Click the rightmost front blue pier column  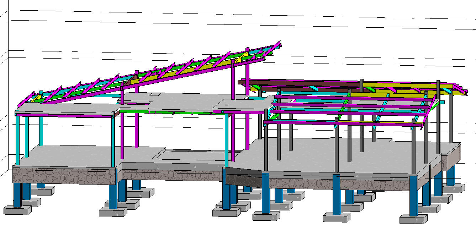click(413, 195)
